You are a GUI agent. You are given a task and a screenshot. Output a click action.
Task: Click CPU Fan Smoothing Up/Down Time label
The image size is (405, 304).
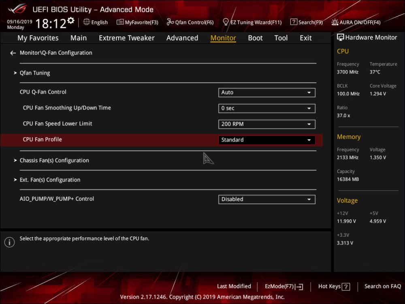click(67, 108)
